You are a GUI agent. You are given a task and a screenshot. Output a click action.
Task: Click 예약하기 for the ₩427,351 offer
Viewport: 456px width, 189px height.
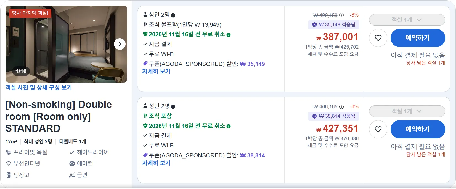coord(418,129)
